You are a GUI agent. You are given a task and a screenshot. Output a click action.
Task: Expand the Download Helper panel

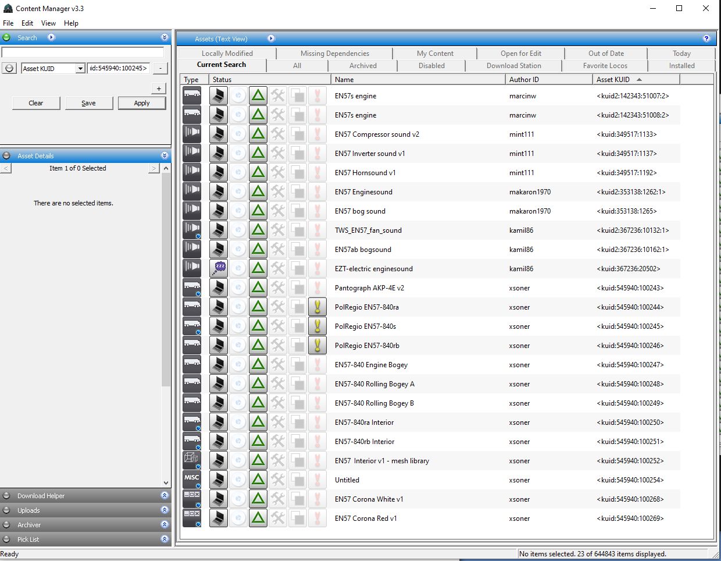[165, 496]
